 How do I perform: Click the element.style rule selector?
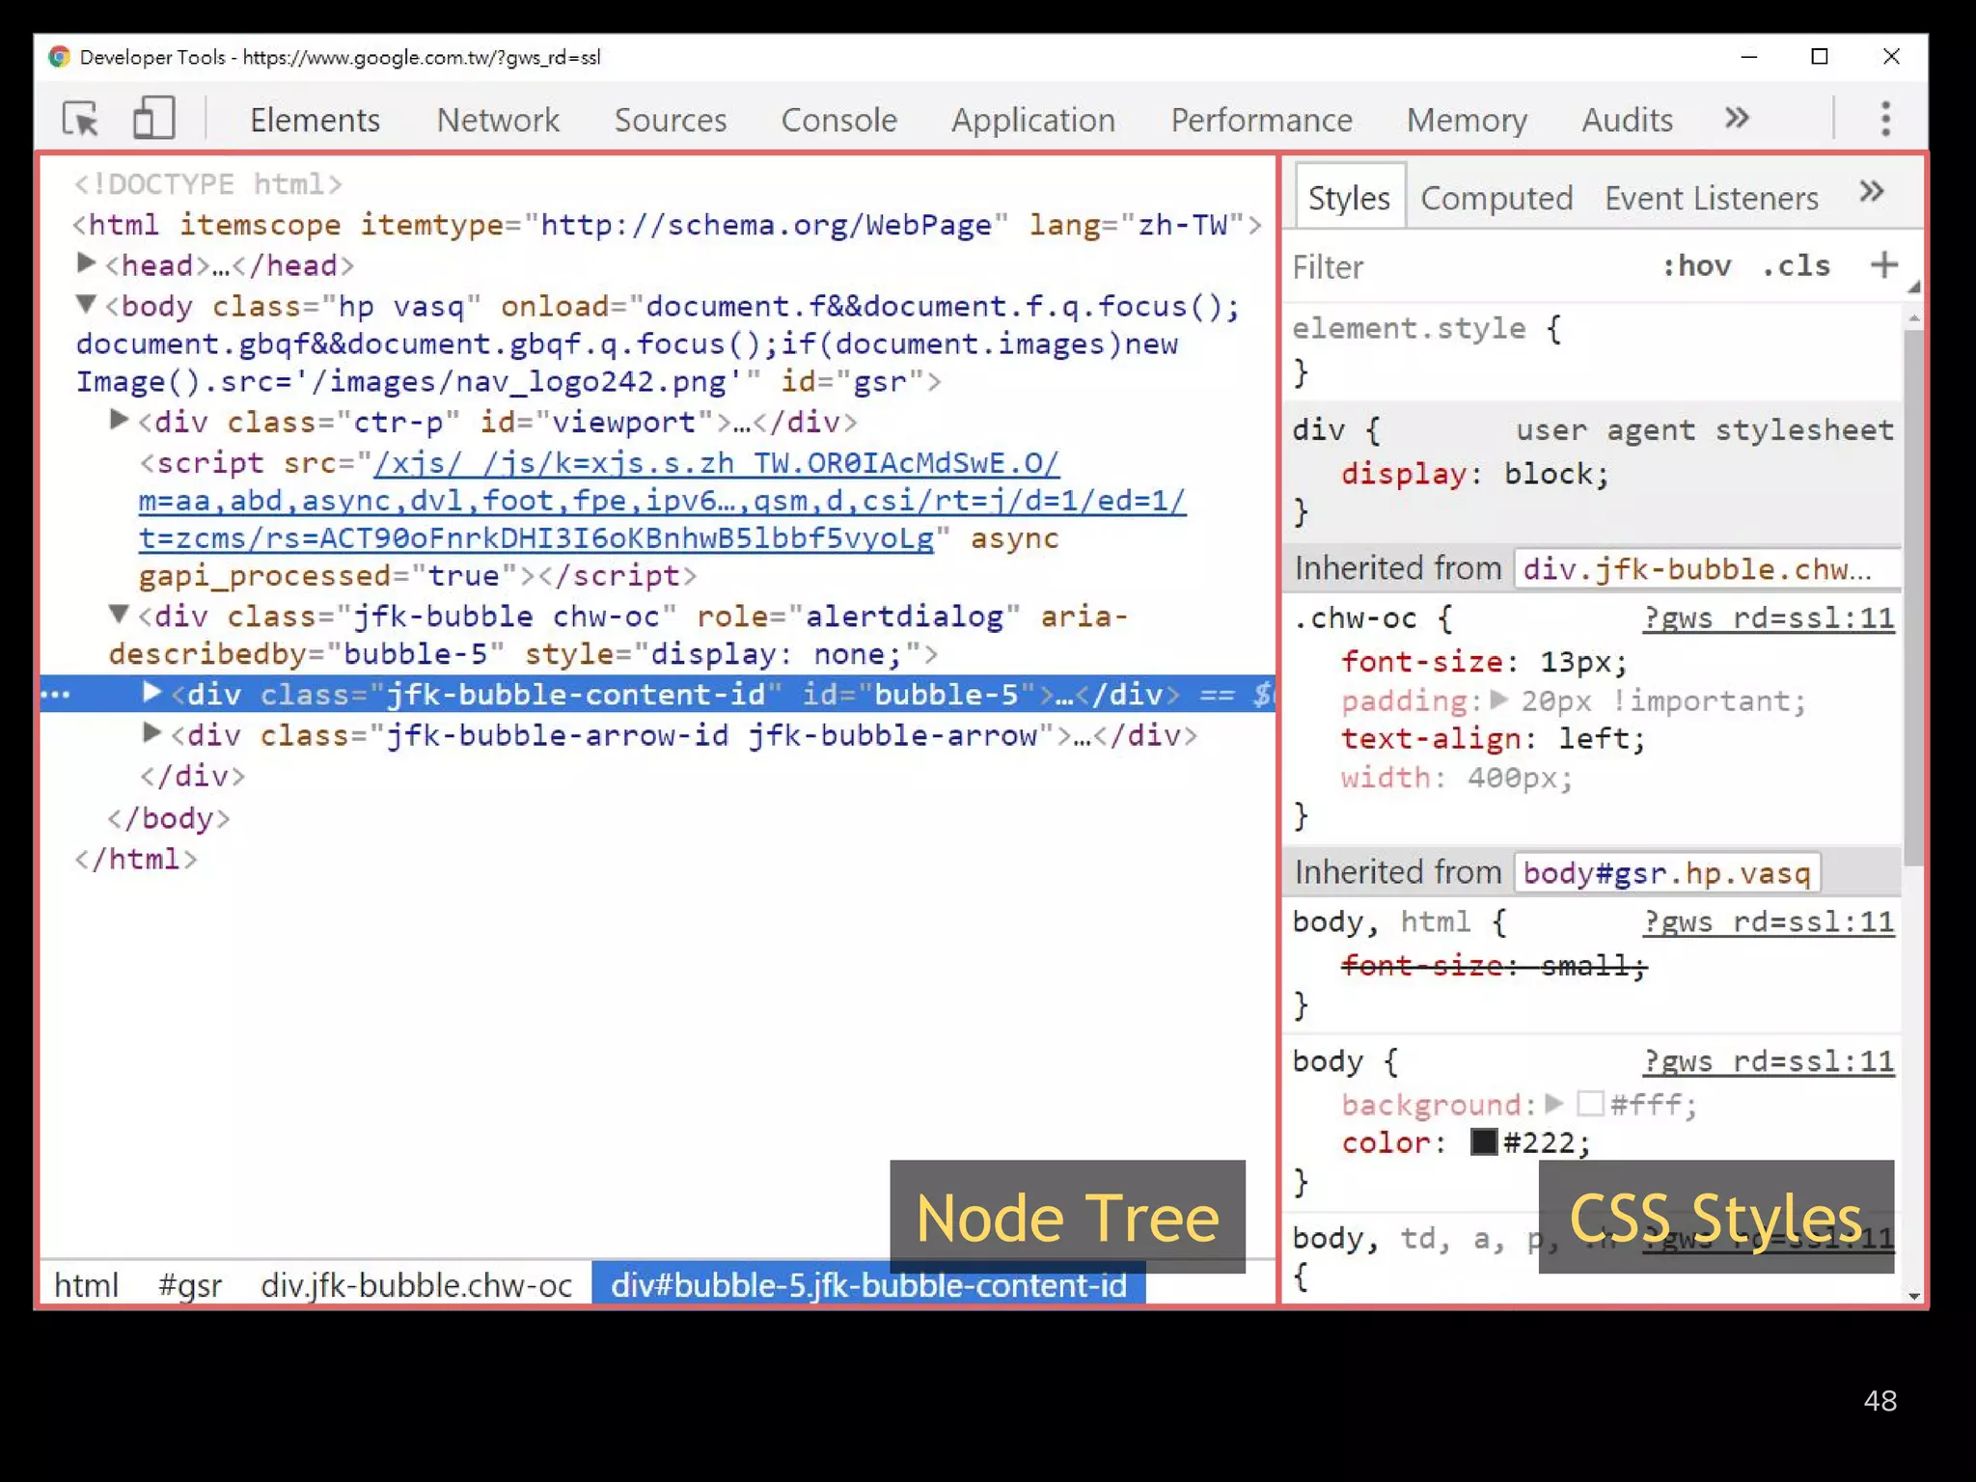(x=1409, y=328)
